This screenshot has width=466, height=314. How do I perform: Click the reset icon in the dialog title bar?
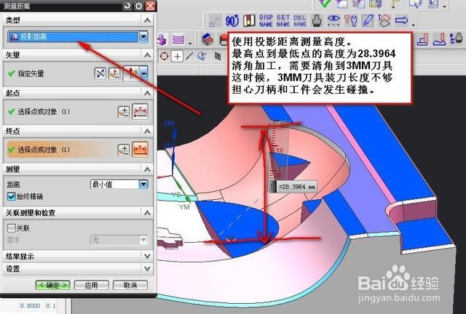coord(127,6)
